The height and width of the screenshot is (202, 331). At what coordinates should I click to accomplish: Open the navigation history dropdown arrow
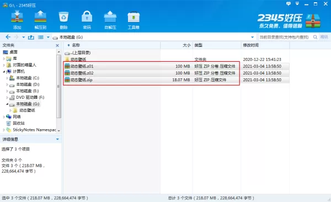coord(23,38)
